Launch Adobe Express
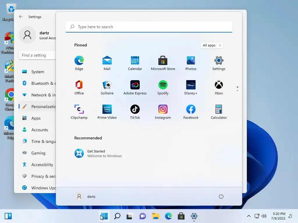298x223 pixels. (x=135, y=88)
